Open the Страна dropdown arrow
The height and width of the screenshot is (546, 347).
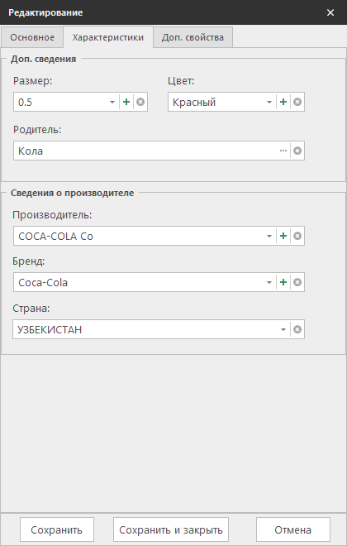283,329
